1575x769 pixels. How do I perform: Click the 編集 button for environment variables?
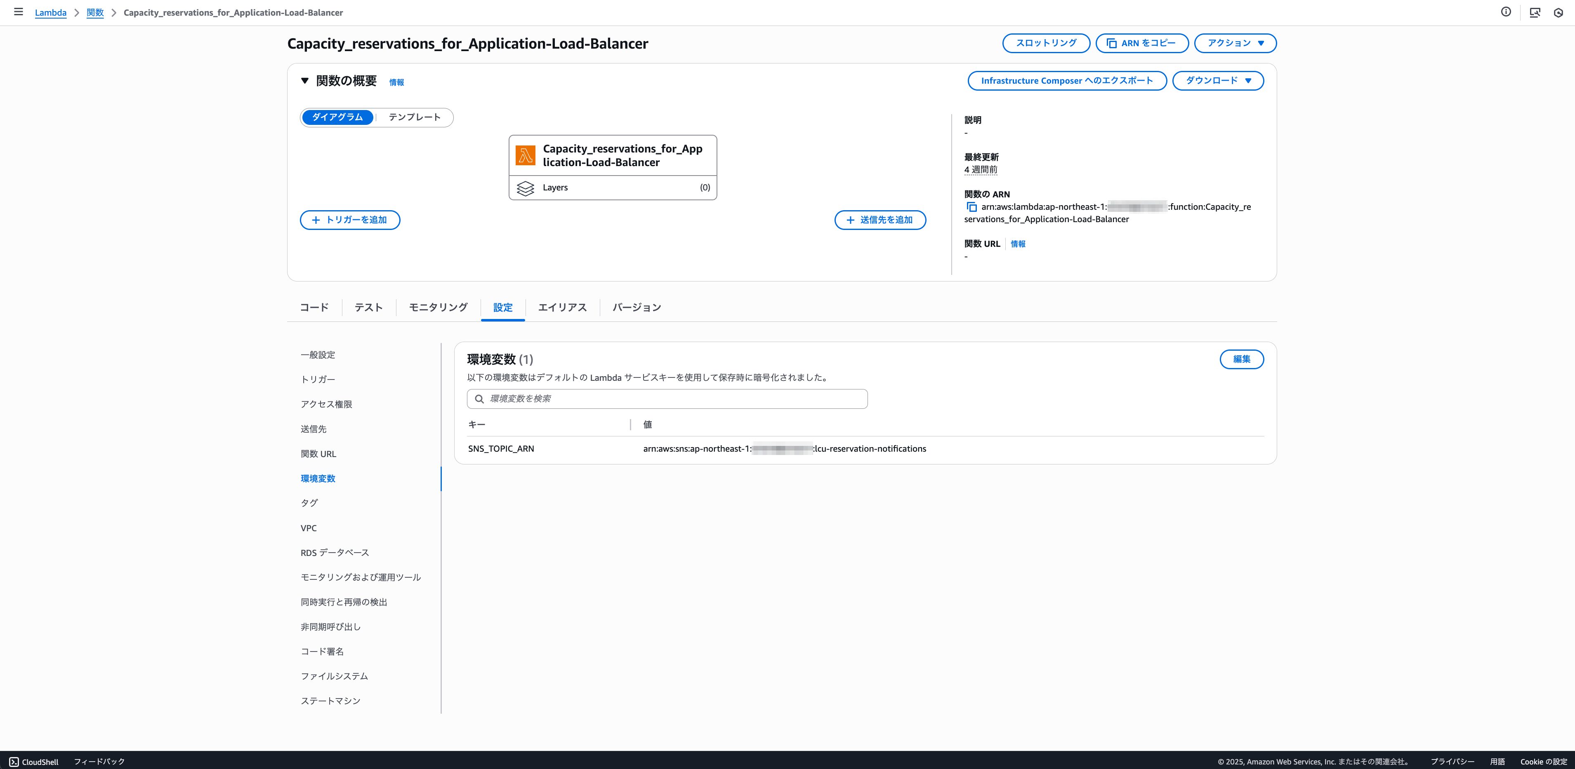[x=1241, y=359]
